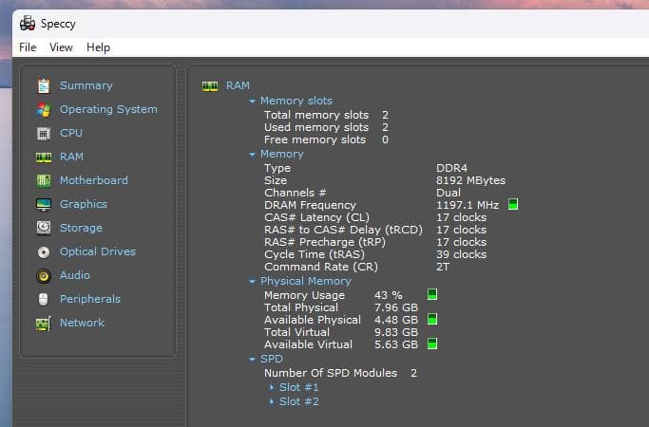The image size is (649, 427).
Task: Open the Storage section
Action: point(81,228)
